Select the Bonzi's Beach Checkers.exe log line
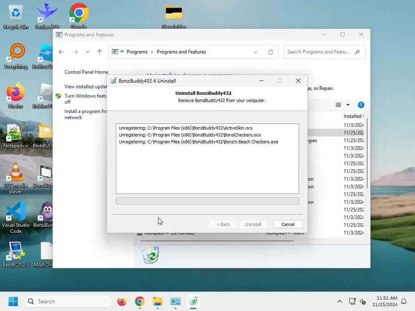 (x=198, y=142)
